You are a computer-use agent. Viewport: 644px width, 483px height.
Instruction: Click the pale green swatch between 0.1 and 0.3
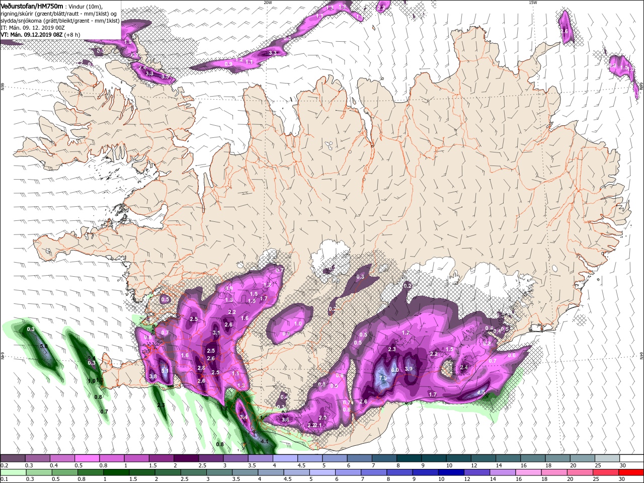click(x=13, y=472)
